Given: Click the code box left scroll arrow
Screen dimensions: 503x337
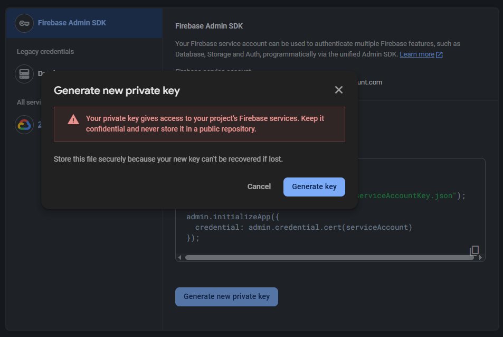Looking at the screenshot, I should click(x=179, y=257).
